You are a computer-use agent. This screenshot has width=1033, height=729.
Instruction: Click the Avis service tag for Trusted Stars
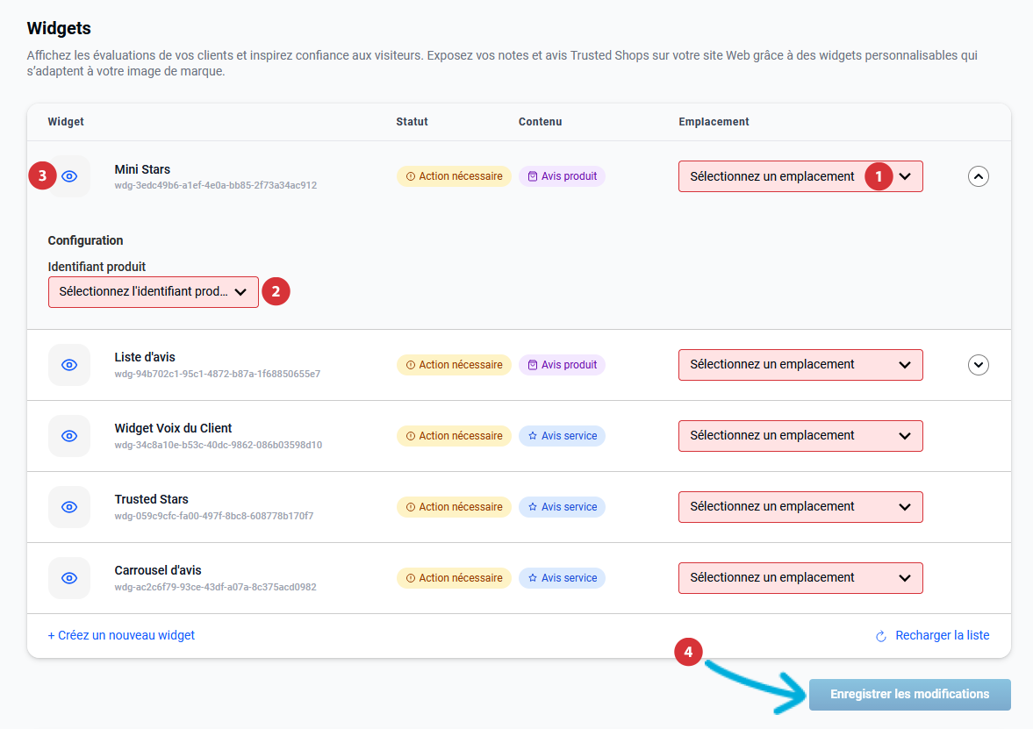pos(562,507)
